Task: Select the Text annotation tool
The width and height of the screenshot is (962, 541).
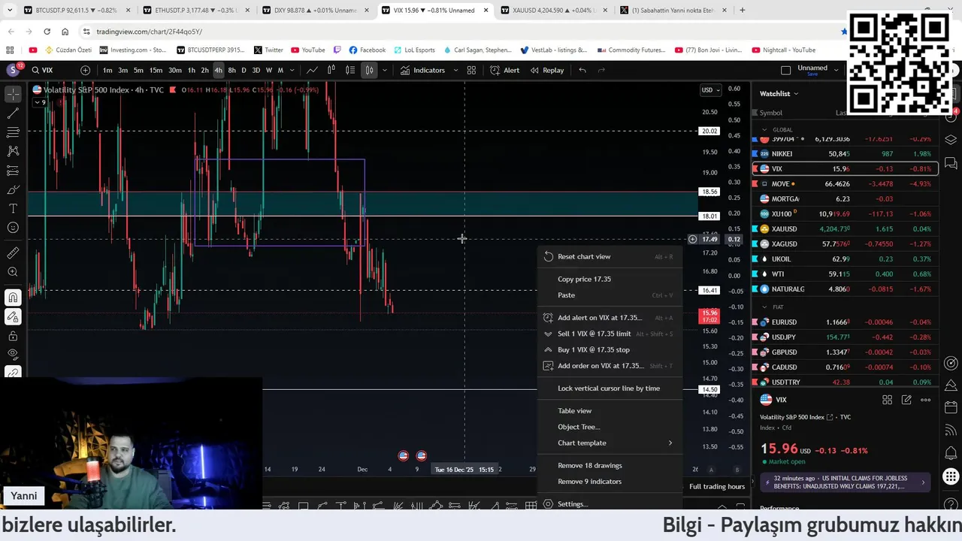Action: (13, 208)
